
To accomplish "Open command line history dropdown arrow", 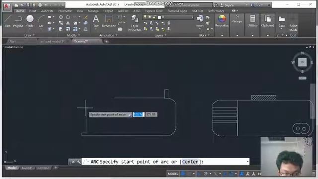I will click(x=247, y=162).
